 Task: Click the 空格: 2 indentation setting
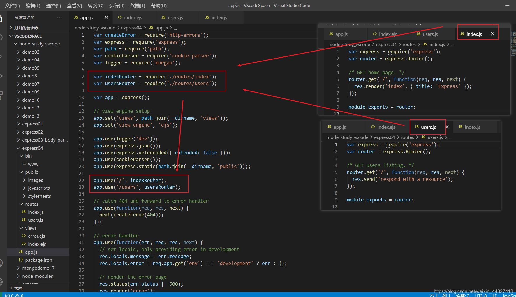coord(463,295)
